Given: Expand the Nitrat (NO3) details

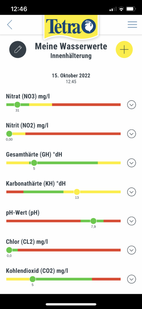Looking at the screenshot, I should point(132,105).
